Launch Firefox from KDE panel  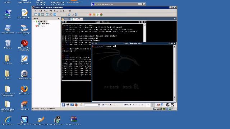coord(76,105)
